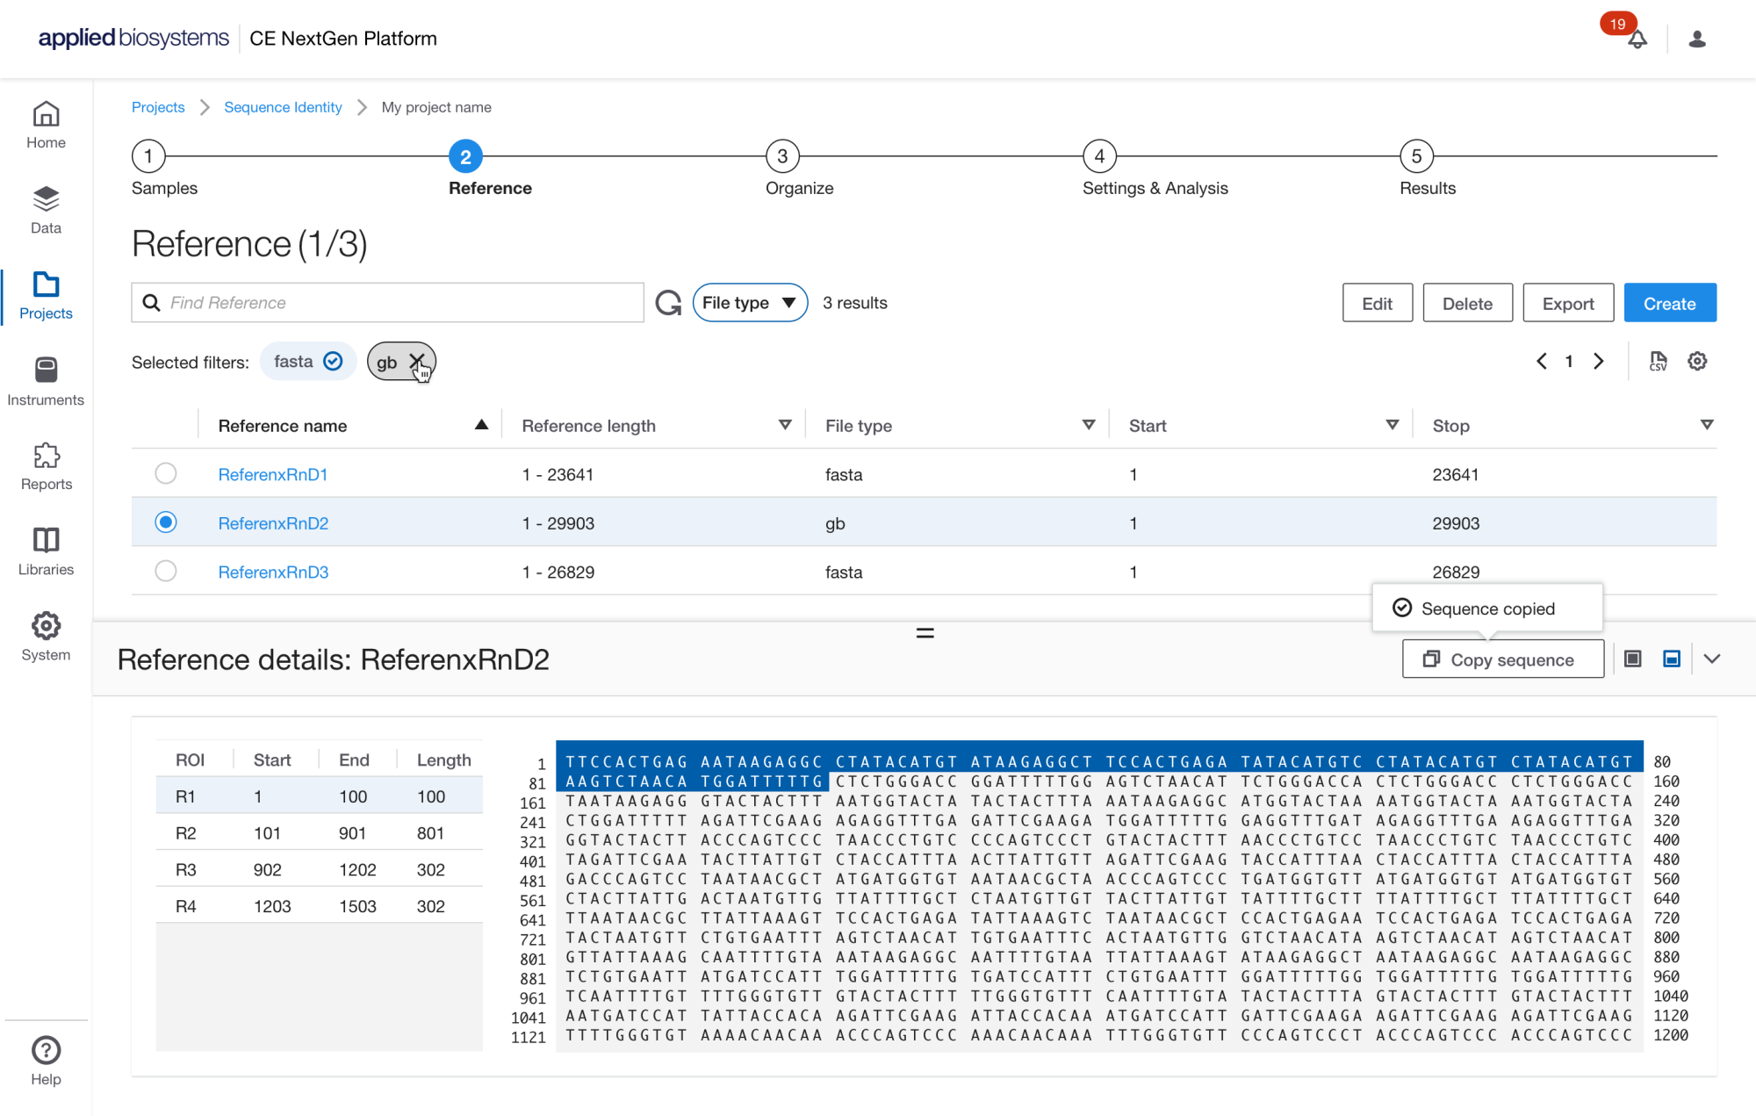Click the Copy sequence button
This screenshot has width=1756, height=1116.
1502,659
